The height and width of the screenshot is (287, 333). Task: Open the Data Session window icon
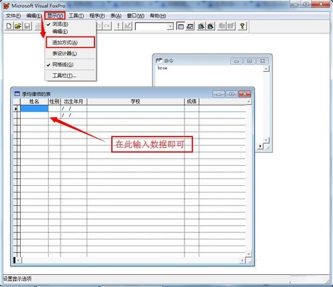click(x=190, y=26)
